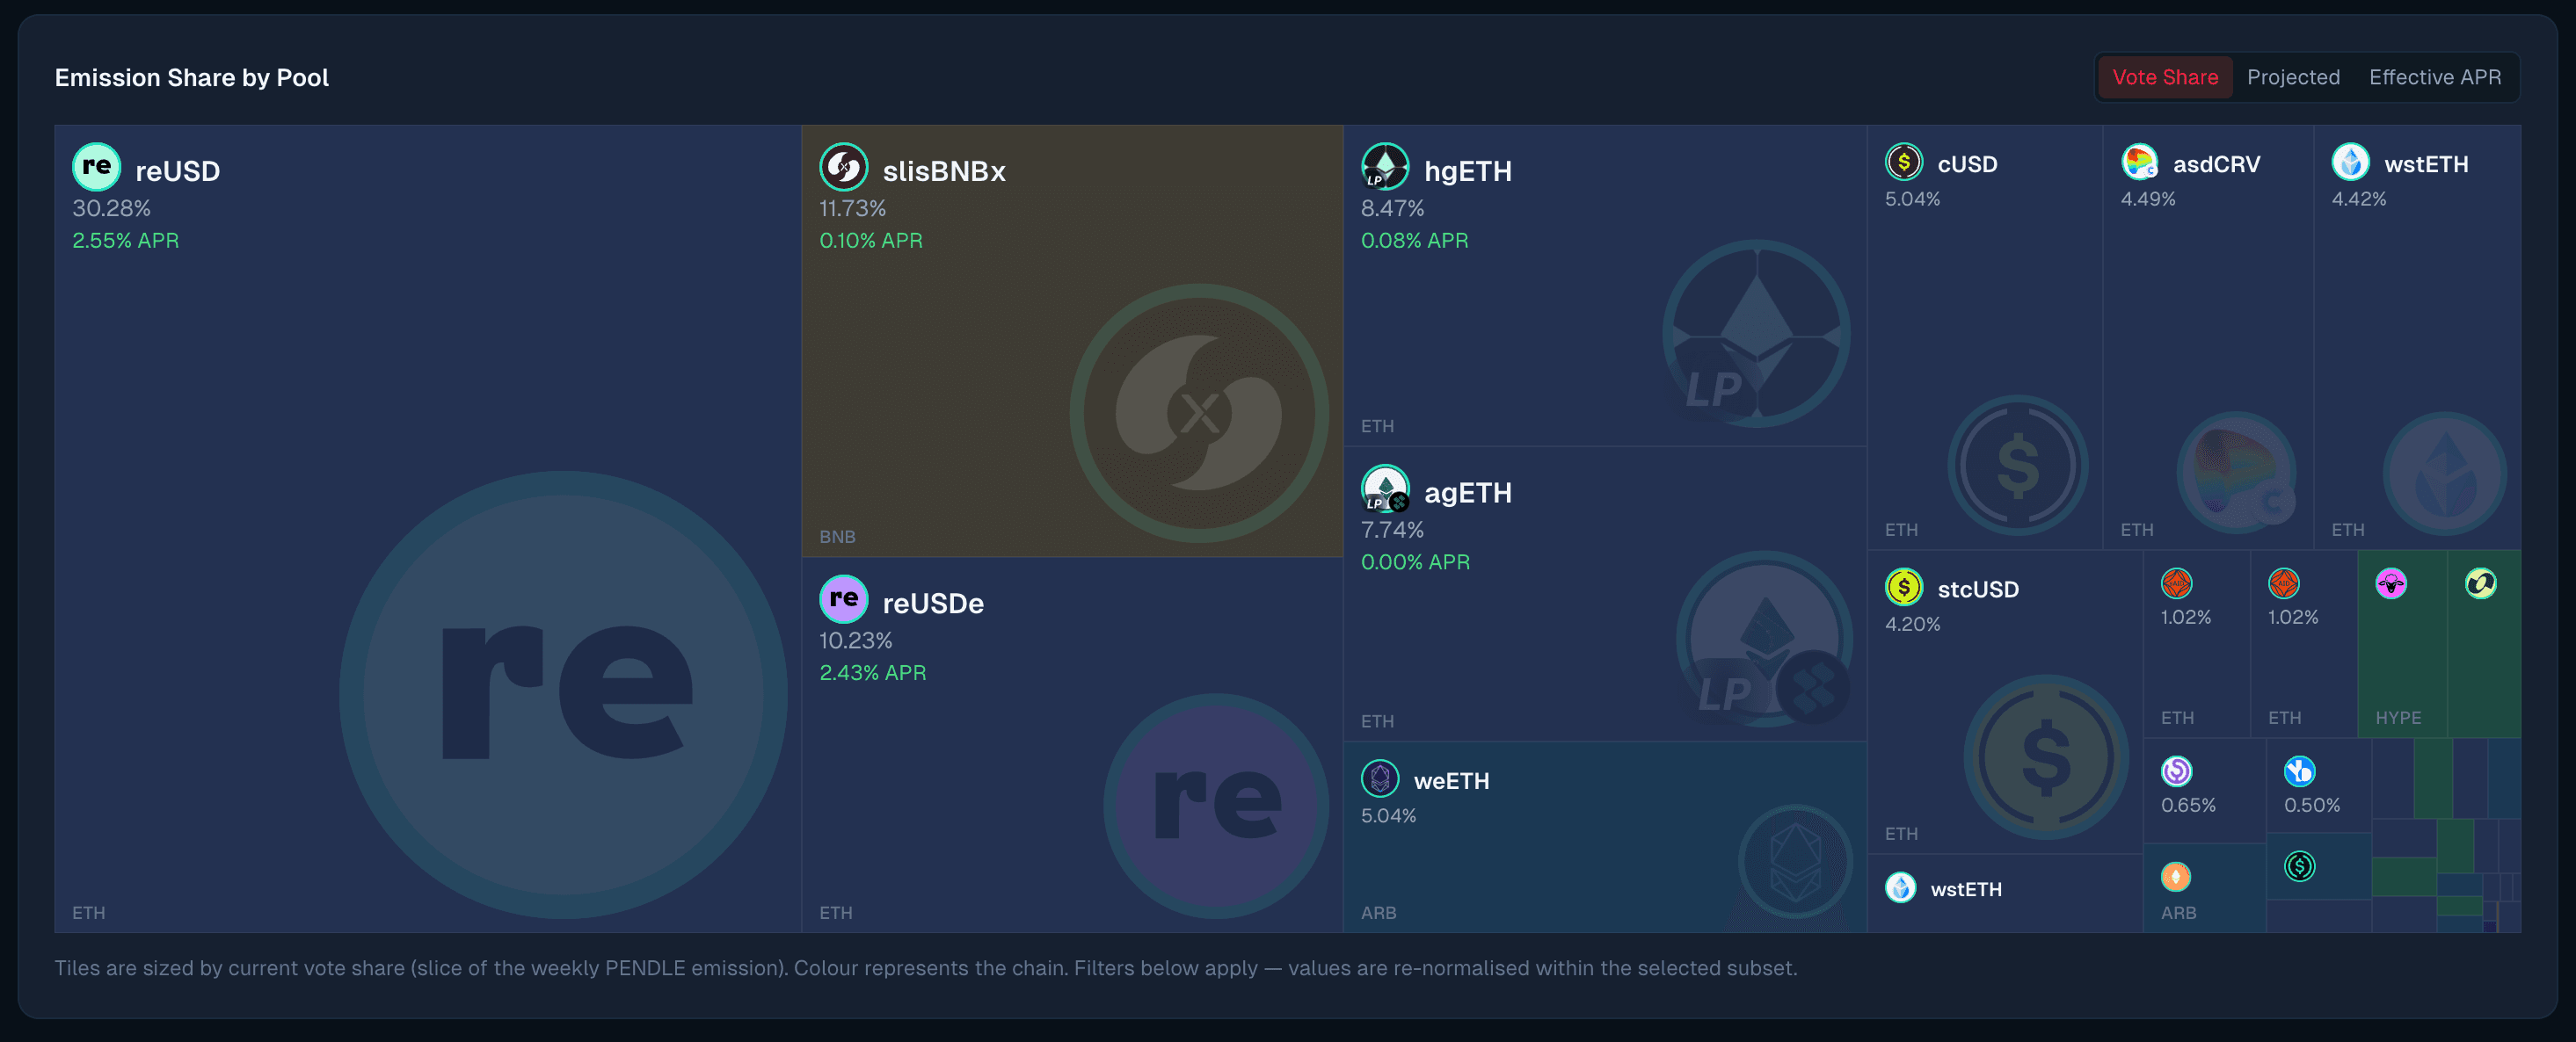Click the stcUSD yellow dollar icon
The height and width of the screenshot is (1042, 2576).
pos(1904,588)
